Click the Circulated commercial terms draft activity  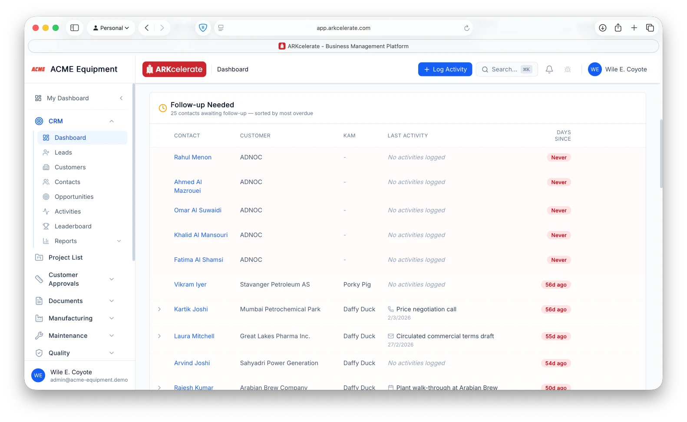tap(445, 336)
